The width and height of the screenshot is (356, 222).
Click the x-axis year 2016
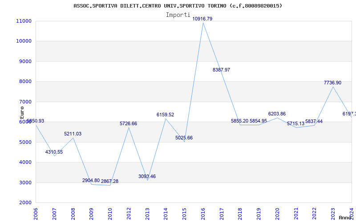pos(203,214)
